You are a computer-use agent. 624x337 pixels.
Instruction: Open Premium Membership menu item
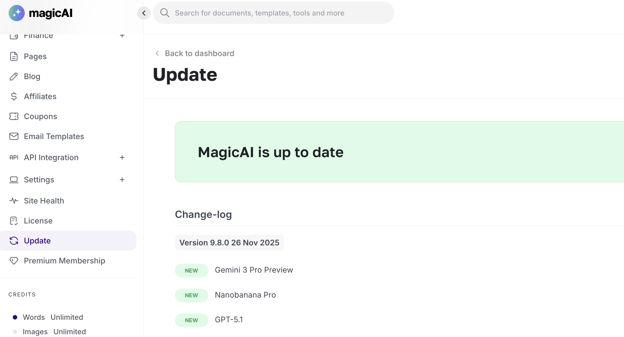[64, 261]
